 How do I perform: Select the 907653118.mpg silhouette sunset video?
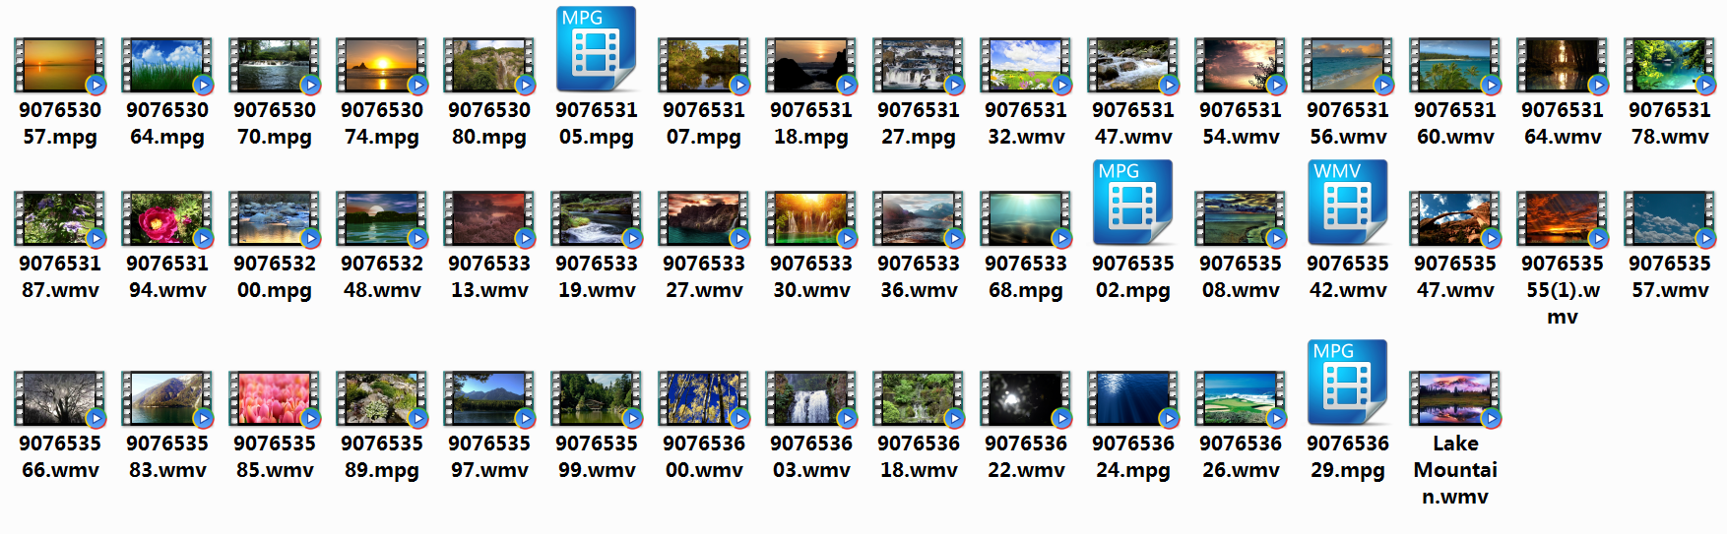coord(811,66)
